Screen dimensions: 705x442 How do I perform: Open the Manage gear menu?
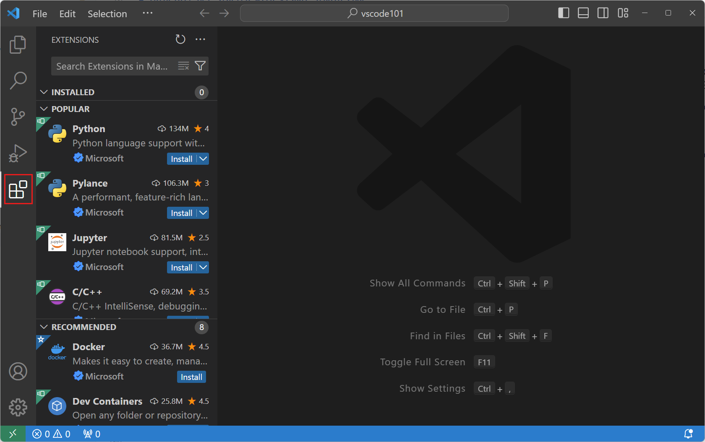tap(18, 407)
